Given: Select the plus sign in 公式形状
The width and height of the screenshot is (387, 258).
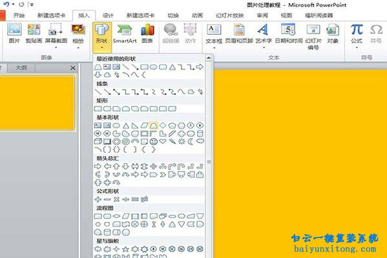Looking at the screenshot, I should point(98,199).
